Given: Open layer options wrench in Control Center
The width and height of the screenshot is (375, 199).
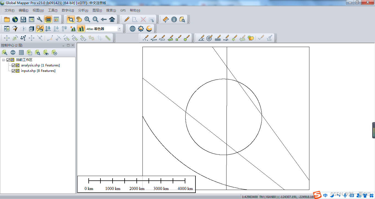Looking at the screenshot, I should 5,52.
